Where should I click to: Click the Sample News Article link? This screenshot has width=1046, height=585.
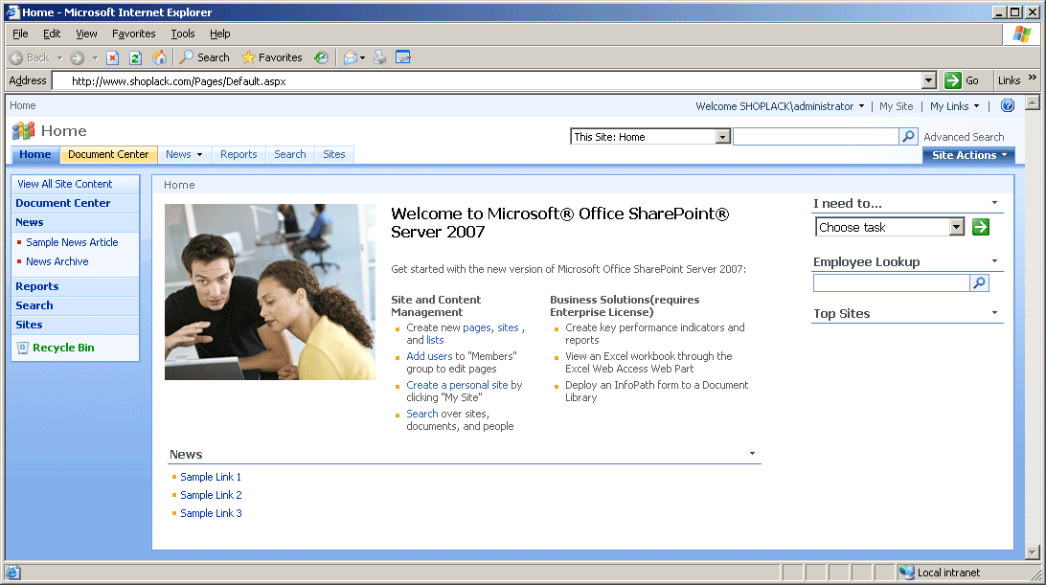[72, 242]
